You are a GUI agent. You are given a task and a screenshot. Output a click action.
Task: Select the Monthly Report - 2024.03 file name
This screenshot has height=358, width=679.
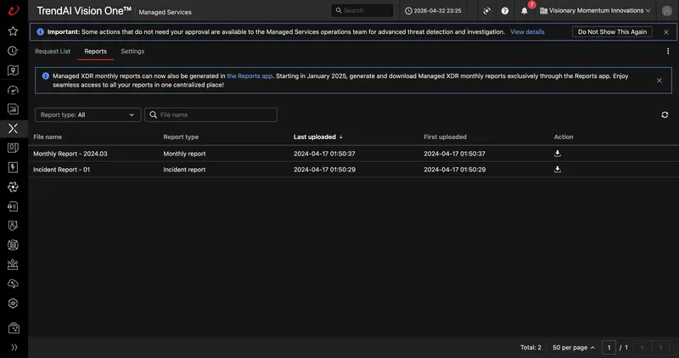click(x=70, y=154)
